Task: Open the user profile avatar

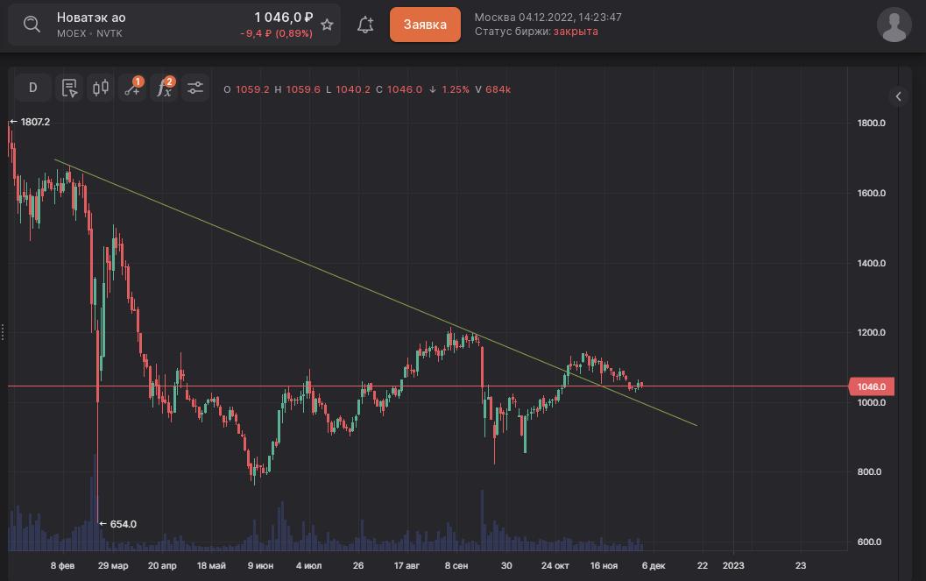Action: point(894,25)
